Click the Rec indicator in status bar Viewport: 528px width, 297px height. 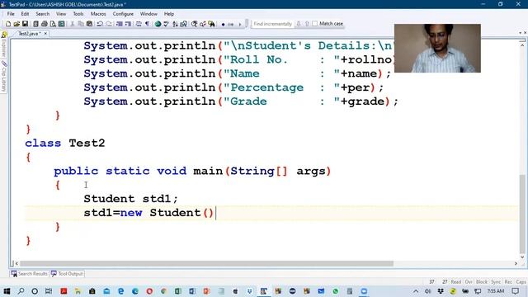pos(508,282)
